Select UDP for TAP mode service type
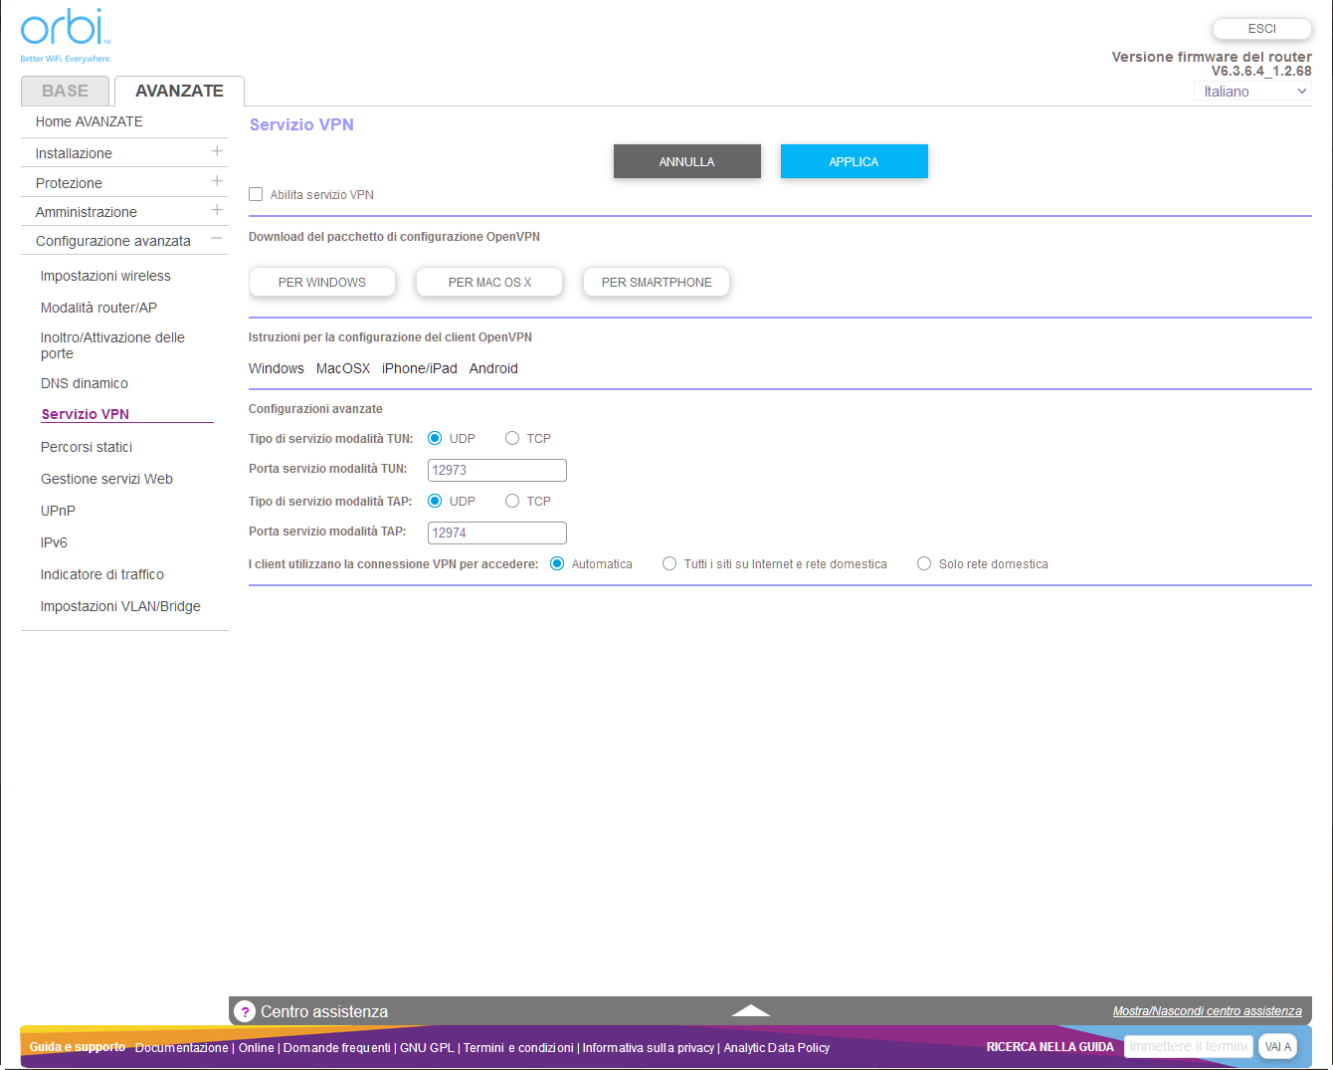1333x1070 pixels. 435,501
